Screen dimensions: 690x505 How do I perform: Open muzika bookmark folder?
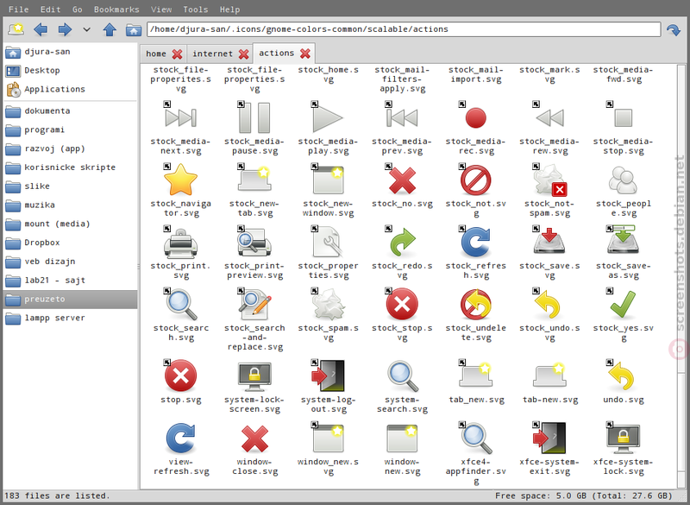(x=71, y=205)
